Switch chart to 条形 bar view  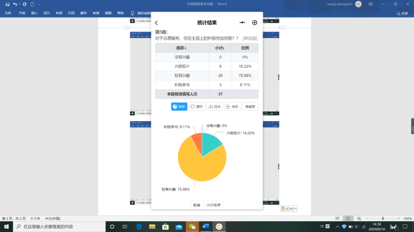pyautogui.click(x=233, y=106)
